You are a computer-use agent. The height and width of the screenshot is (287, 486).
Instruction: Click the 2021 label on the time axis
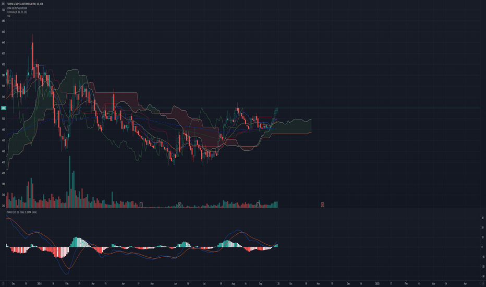coord(39,283)
